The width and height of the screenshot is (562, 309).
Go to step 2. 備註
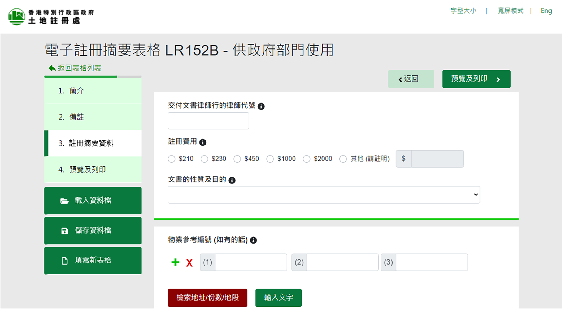tap(93, 117)
